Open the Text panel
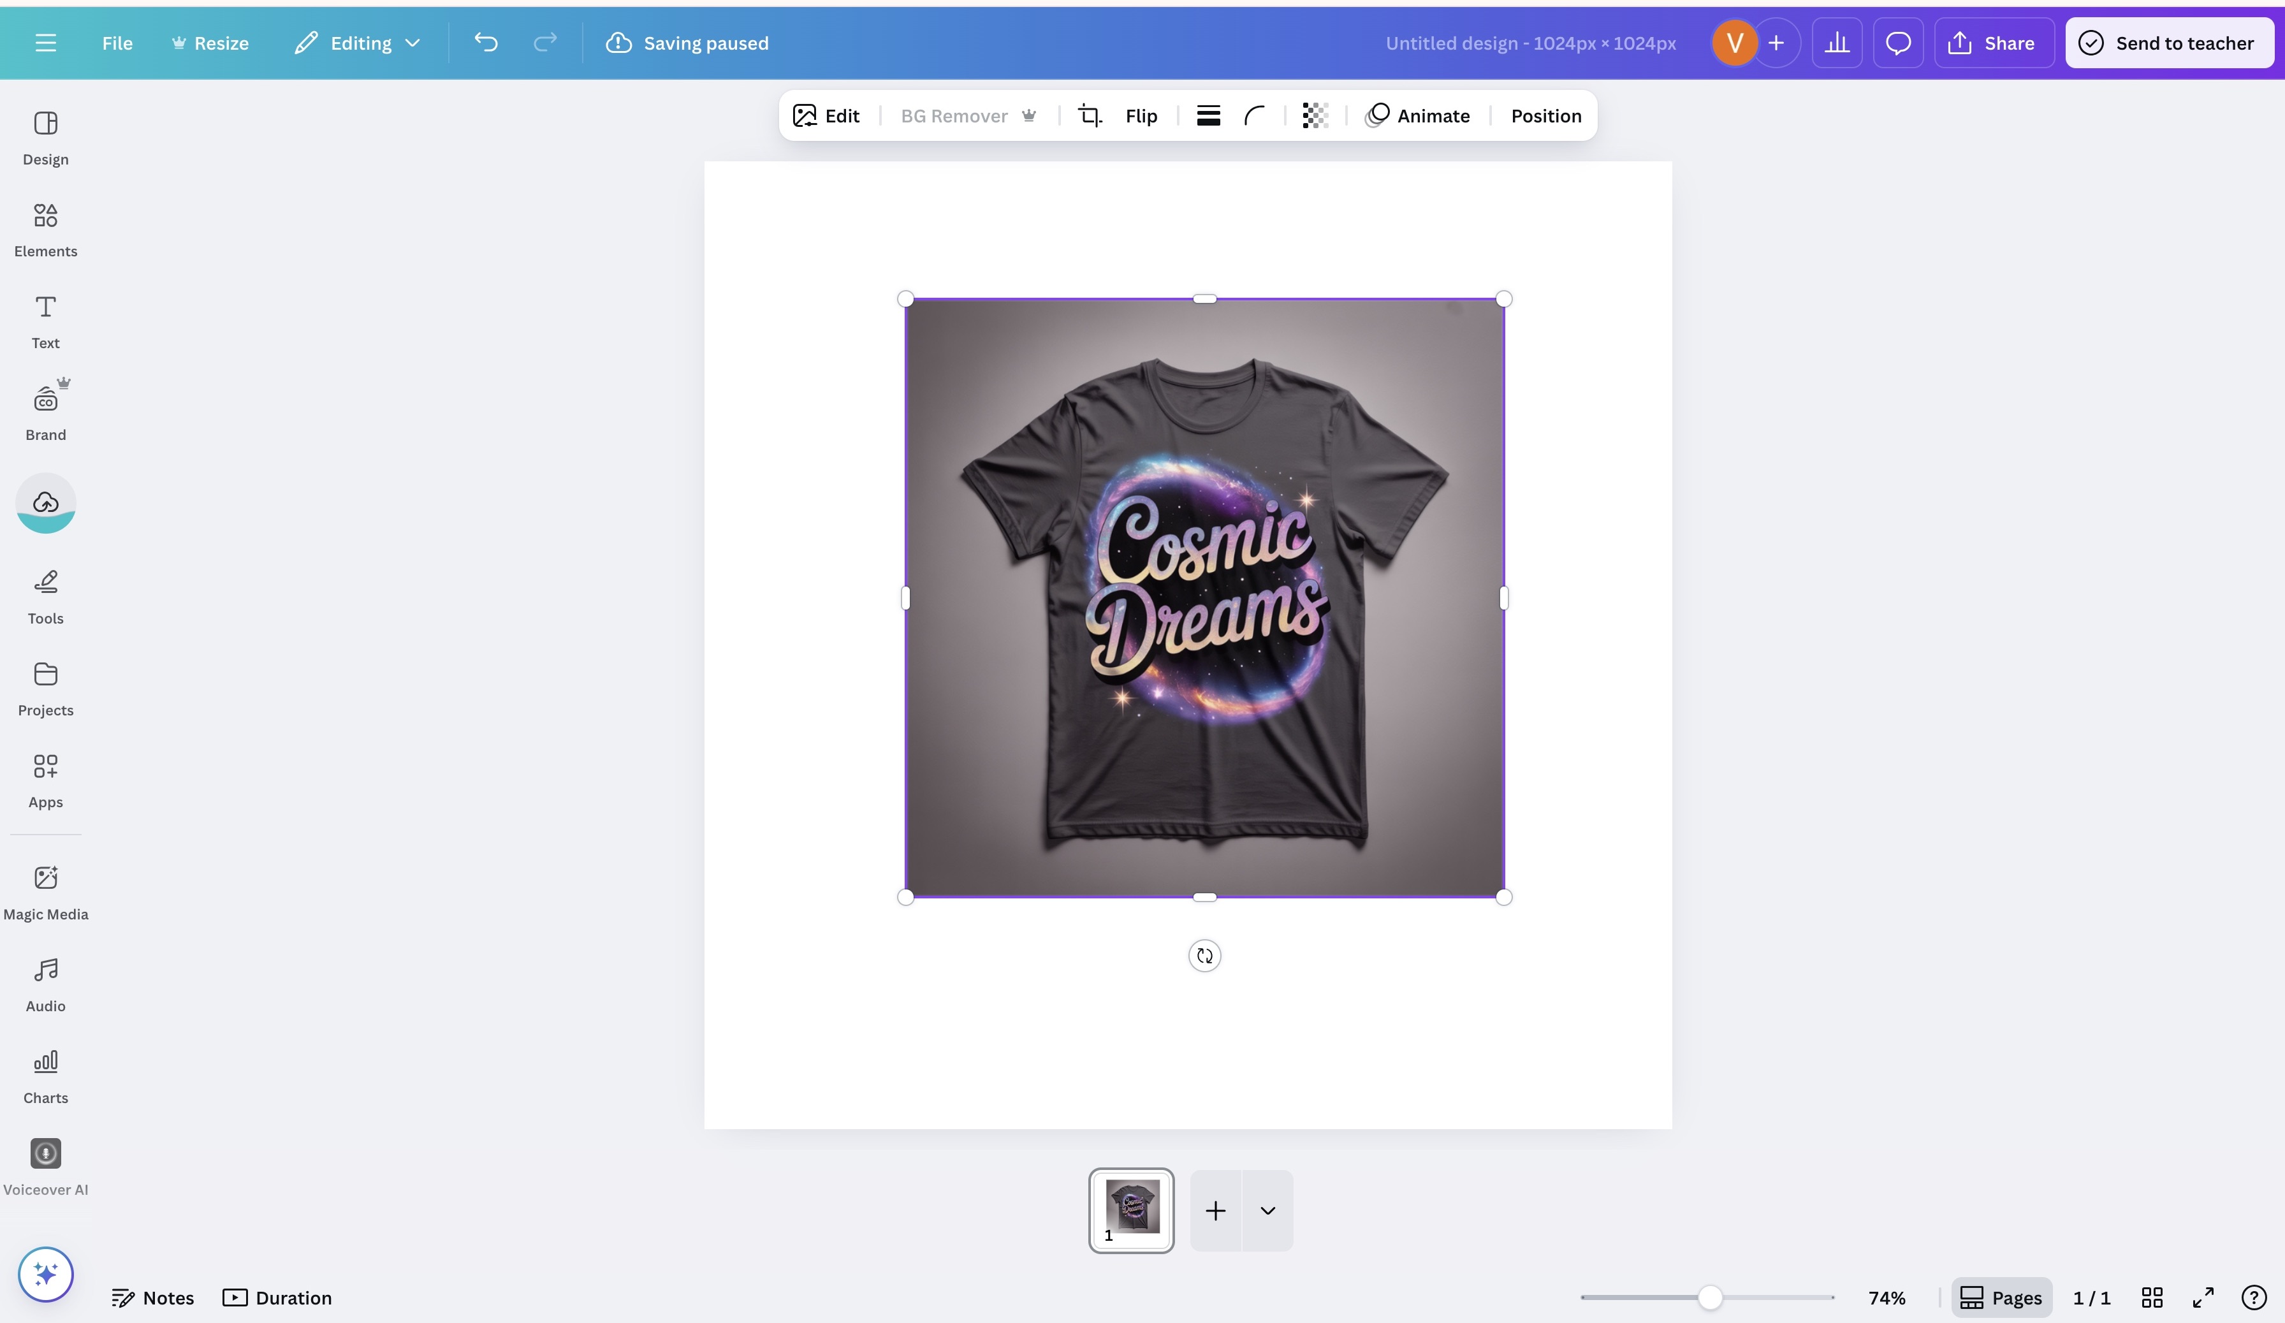Image resolution: width=2285 pixels, height=1323 pixels. (x=45, y=322)
